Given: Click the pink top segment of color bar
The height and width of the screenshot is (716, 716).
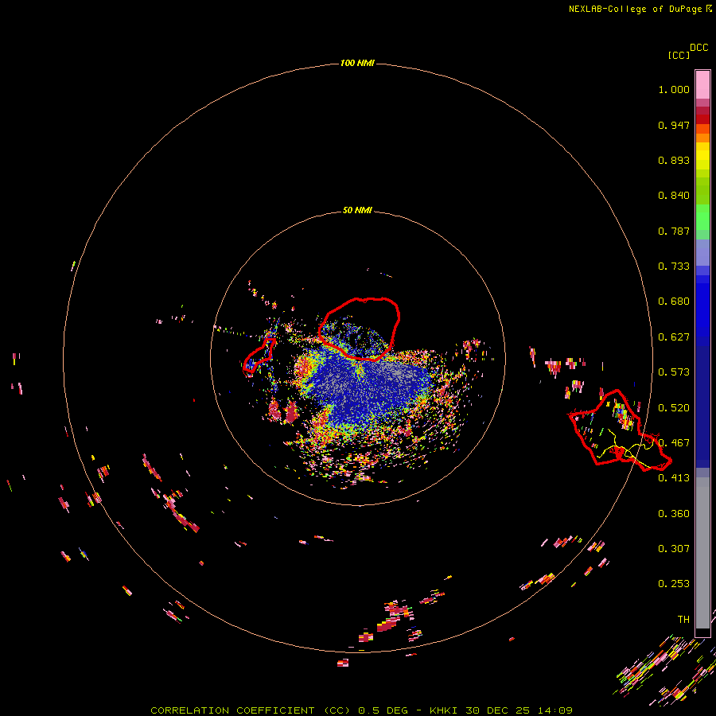Looking at the screenshot, I should click(x=702, y=85).
